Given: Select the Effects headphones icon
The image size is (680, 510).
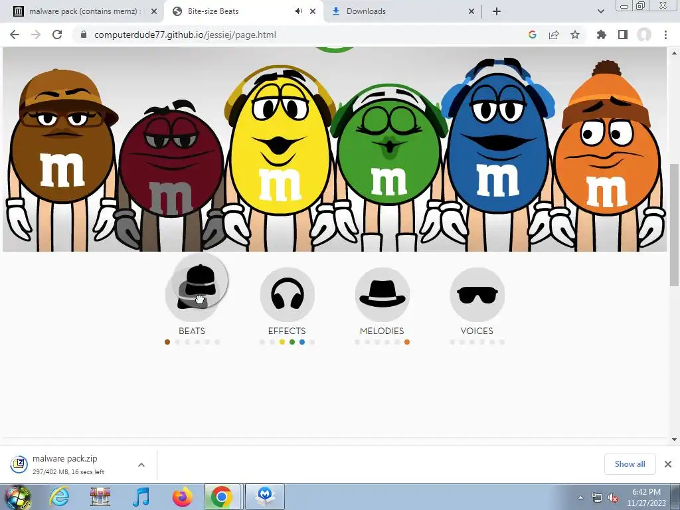Looking at the screenshot, I should [x=287, y=294].
